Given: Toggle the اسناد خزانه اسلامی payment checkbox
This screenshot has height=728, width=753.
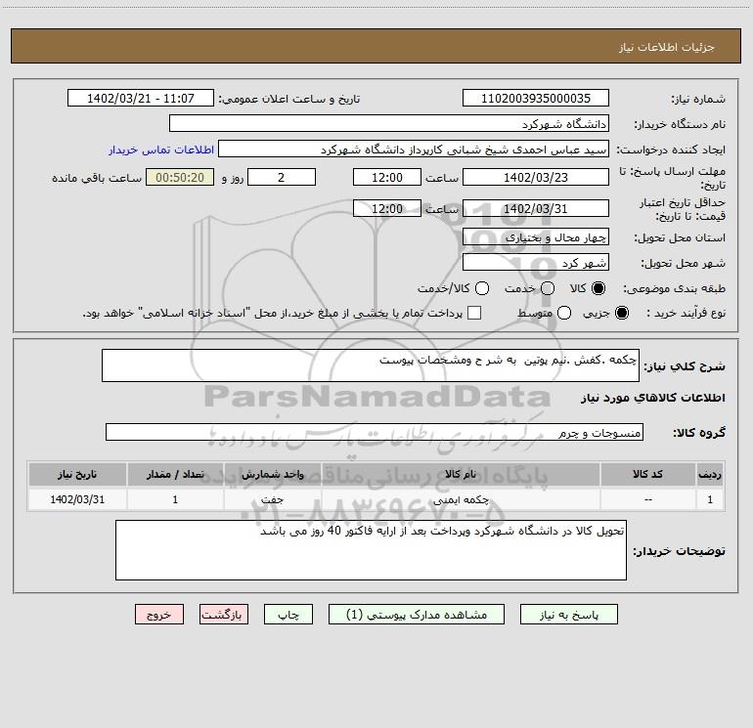Looking at the screenshot, I should coord(474,313).
